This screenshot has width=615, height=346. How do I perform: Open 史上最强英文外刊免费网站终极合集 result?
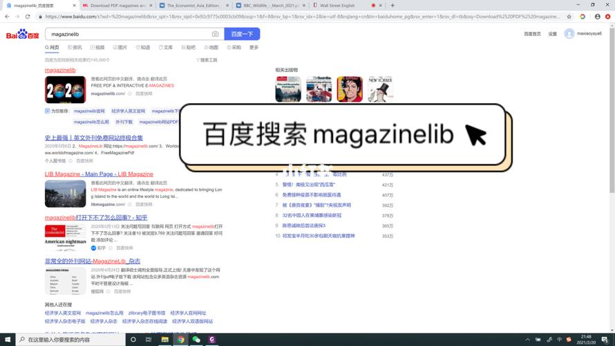click(94, 138)
